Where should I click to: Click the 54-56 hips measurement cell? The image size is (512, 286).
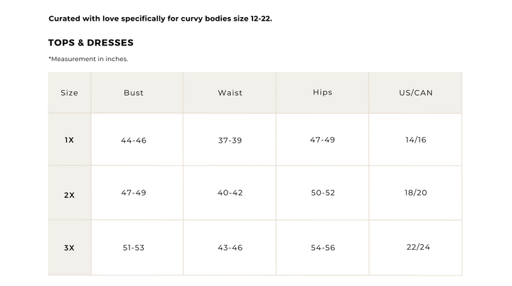322,248
